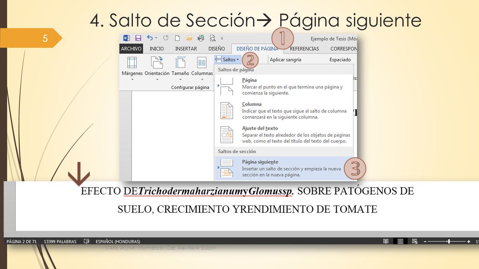Switch to the DISEÑO tab

(217, 49)
